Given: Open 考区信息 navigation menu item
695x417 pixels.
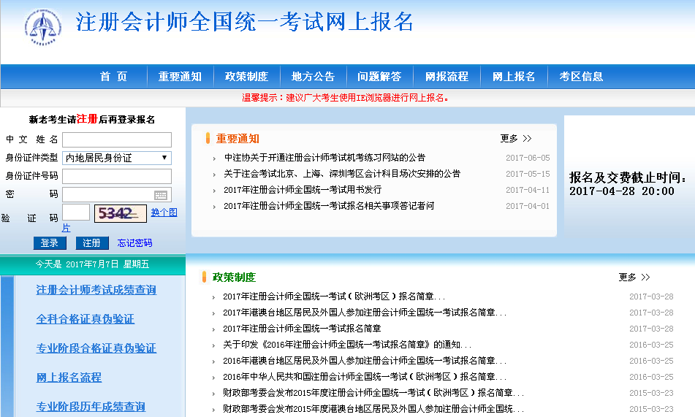Looking at the screenshot, I should tap(581, 77).
